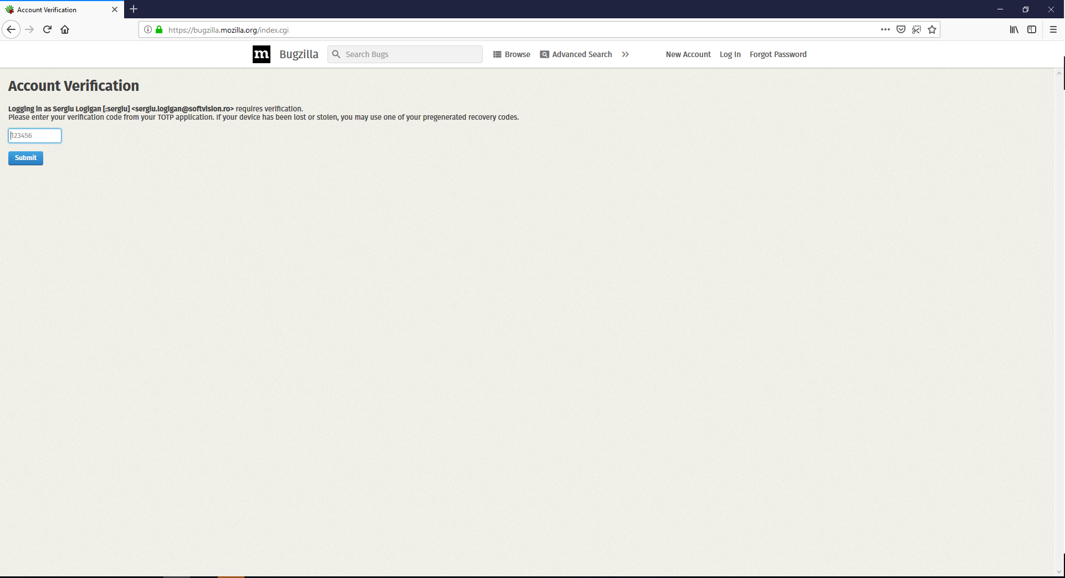Click the Mozilla logo icon
The image size is (1065, 578).
click(x=261, y=54)
